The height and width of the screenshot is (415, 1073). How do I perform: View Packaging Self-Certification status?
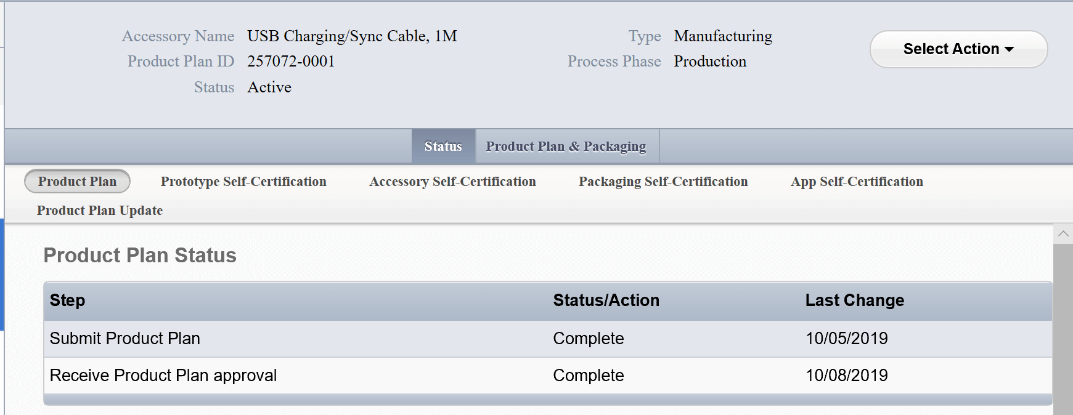click(x=663, y=182)
